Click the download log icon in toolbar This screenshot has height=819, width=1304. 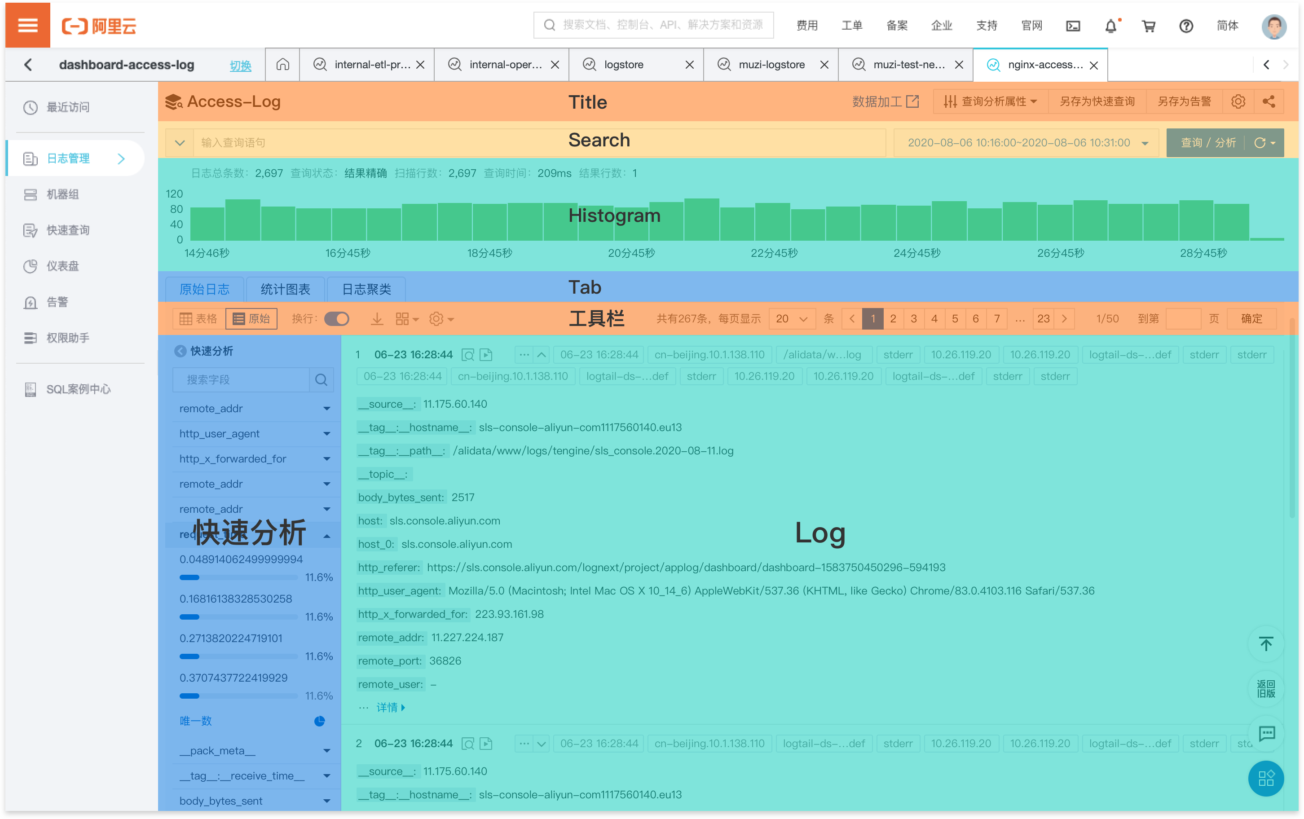tap(376, 319)
